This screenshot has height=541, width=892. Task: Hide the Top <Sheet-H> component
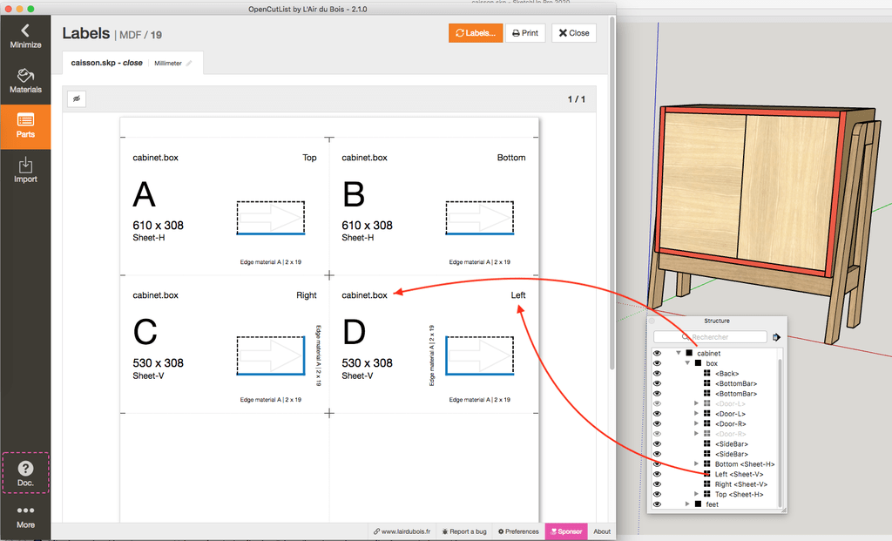point(657,494)
